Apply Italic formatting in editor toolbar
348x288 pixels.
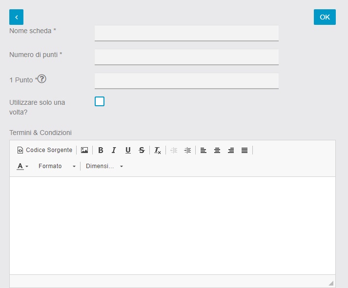point(114,150)
